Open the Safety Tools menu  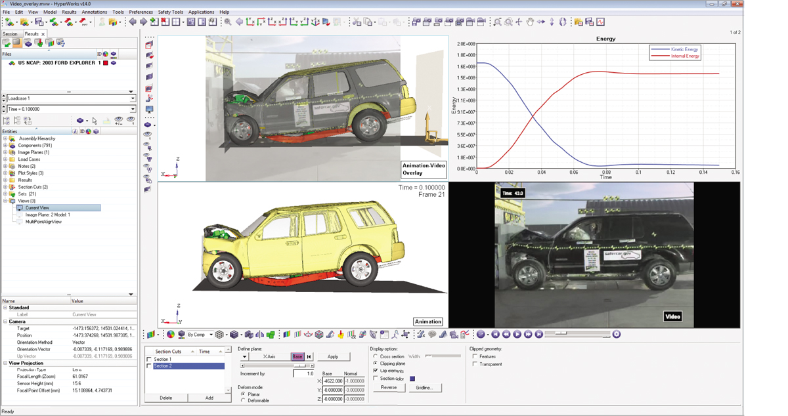(x=170, y=12)
